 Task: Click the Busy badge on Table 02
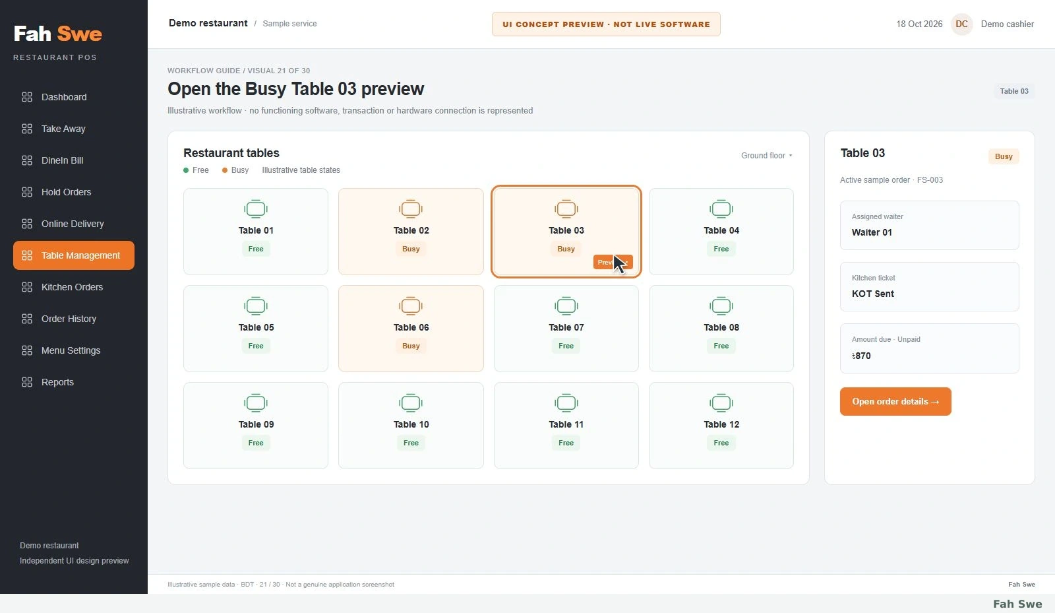tap(411, 249)
